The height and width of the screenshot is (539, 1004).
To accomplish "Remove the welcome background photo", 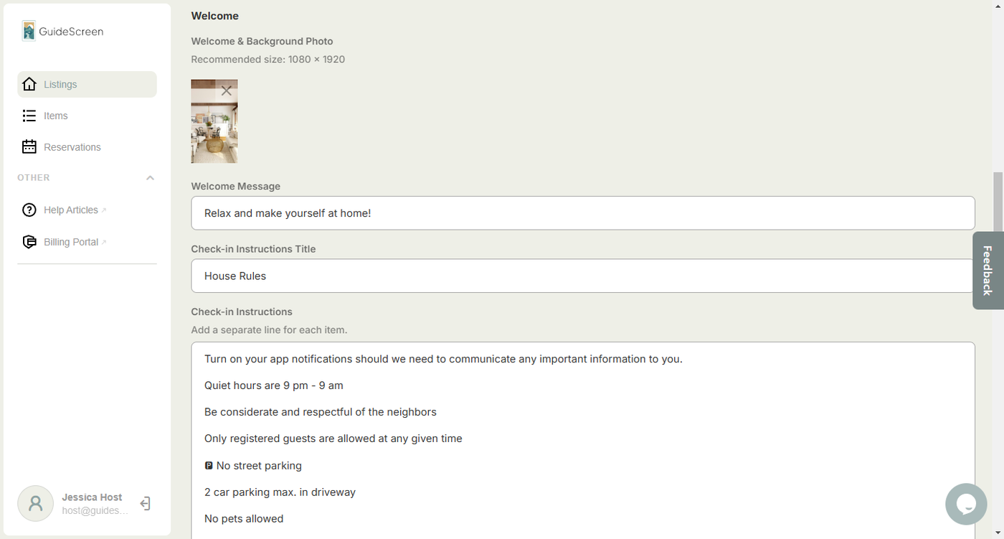I will [227, 90].
